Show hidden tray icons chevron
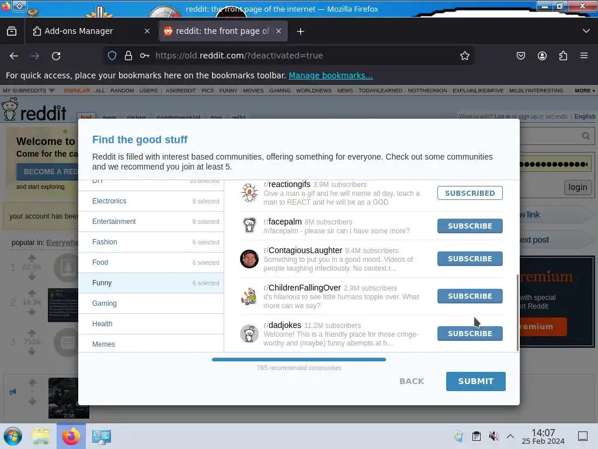 pos(510,436)
